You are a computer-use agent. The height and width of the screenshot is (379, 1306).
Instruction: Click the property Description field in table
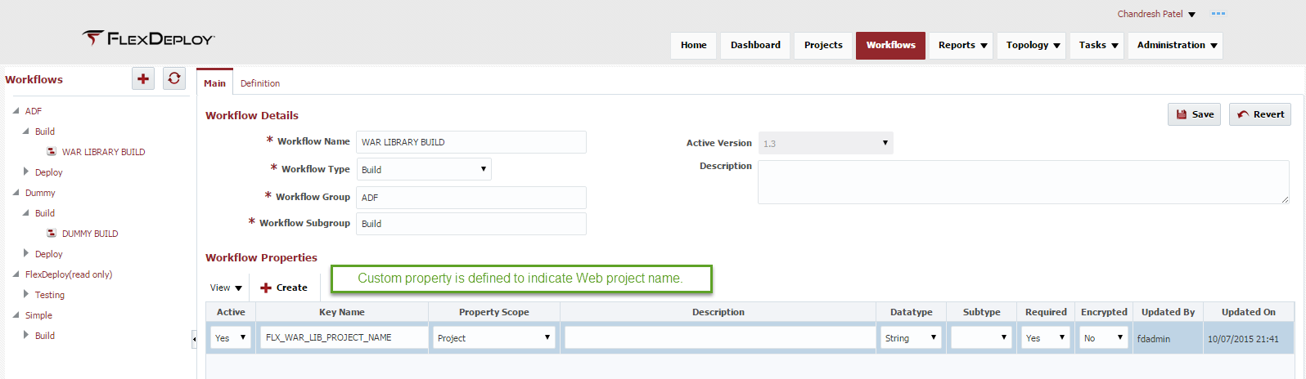click(720, 337)
